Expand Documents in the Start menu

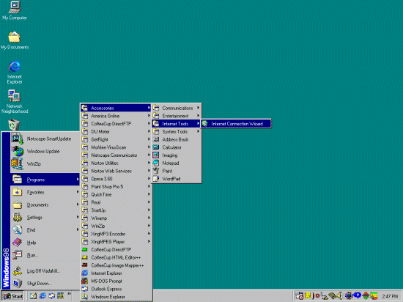[x=45, y=205]
